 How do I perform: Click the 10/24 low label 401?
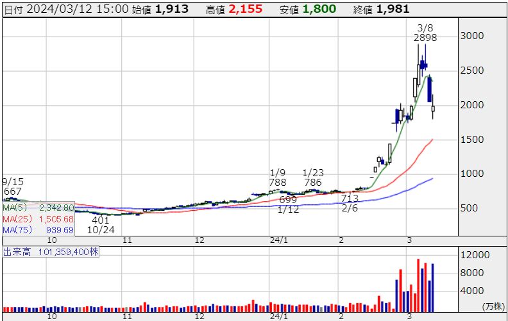101,220
